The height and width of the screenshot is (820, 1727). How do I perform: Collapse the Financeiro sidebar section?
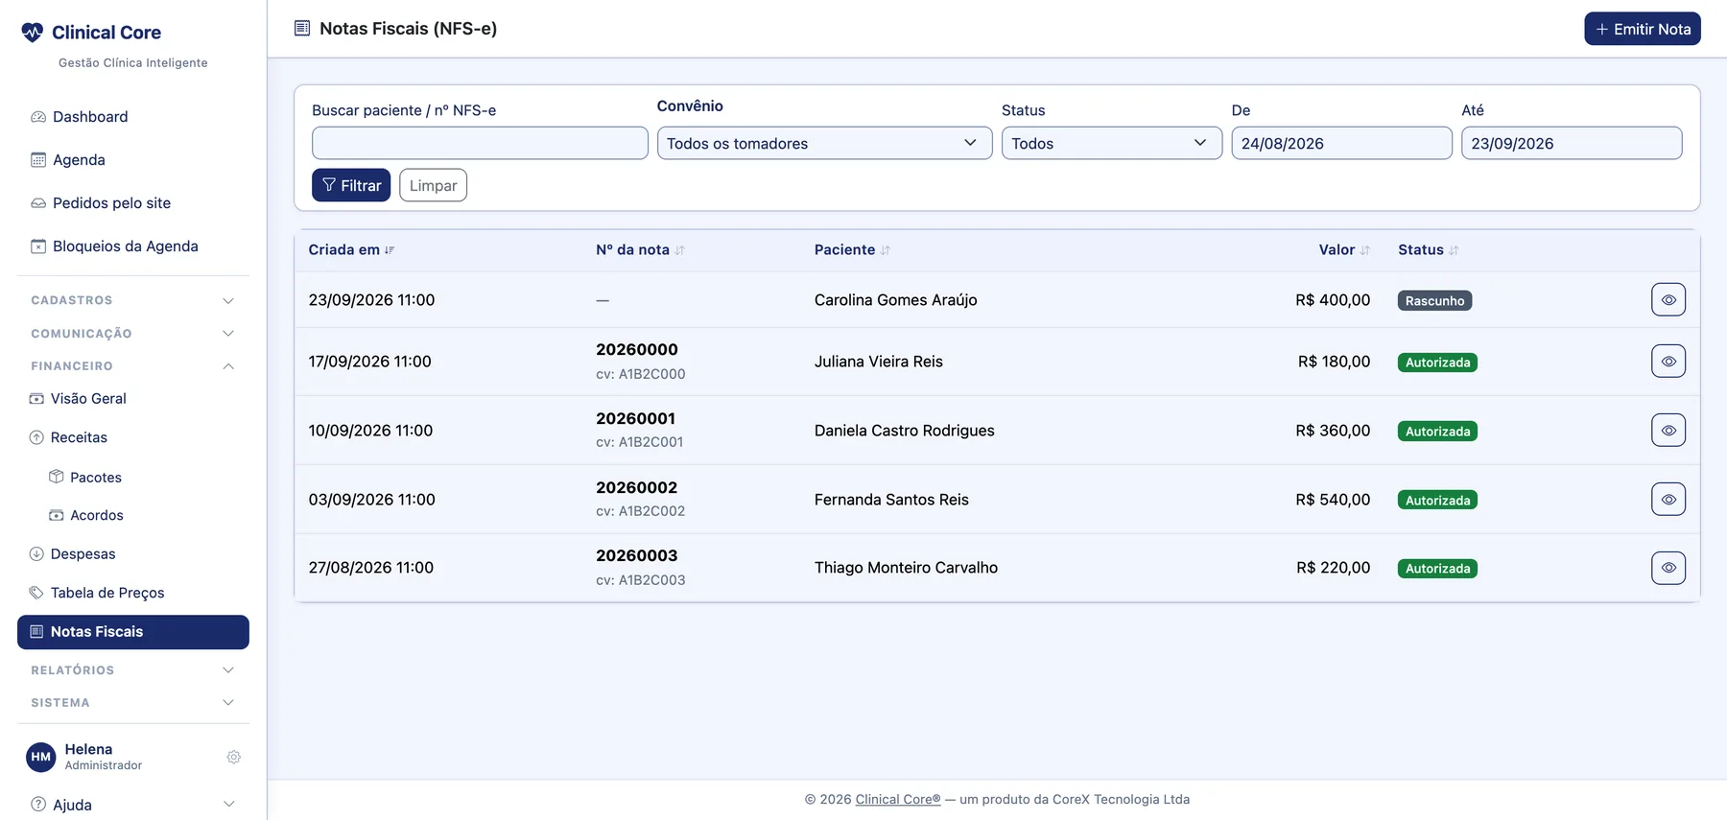click(133, 366)
